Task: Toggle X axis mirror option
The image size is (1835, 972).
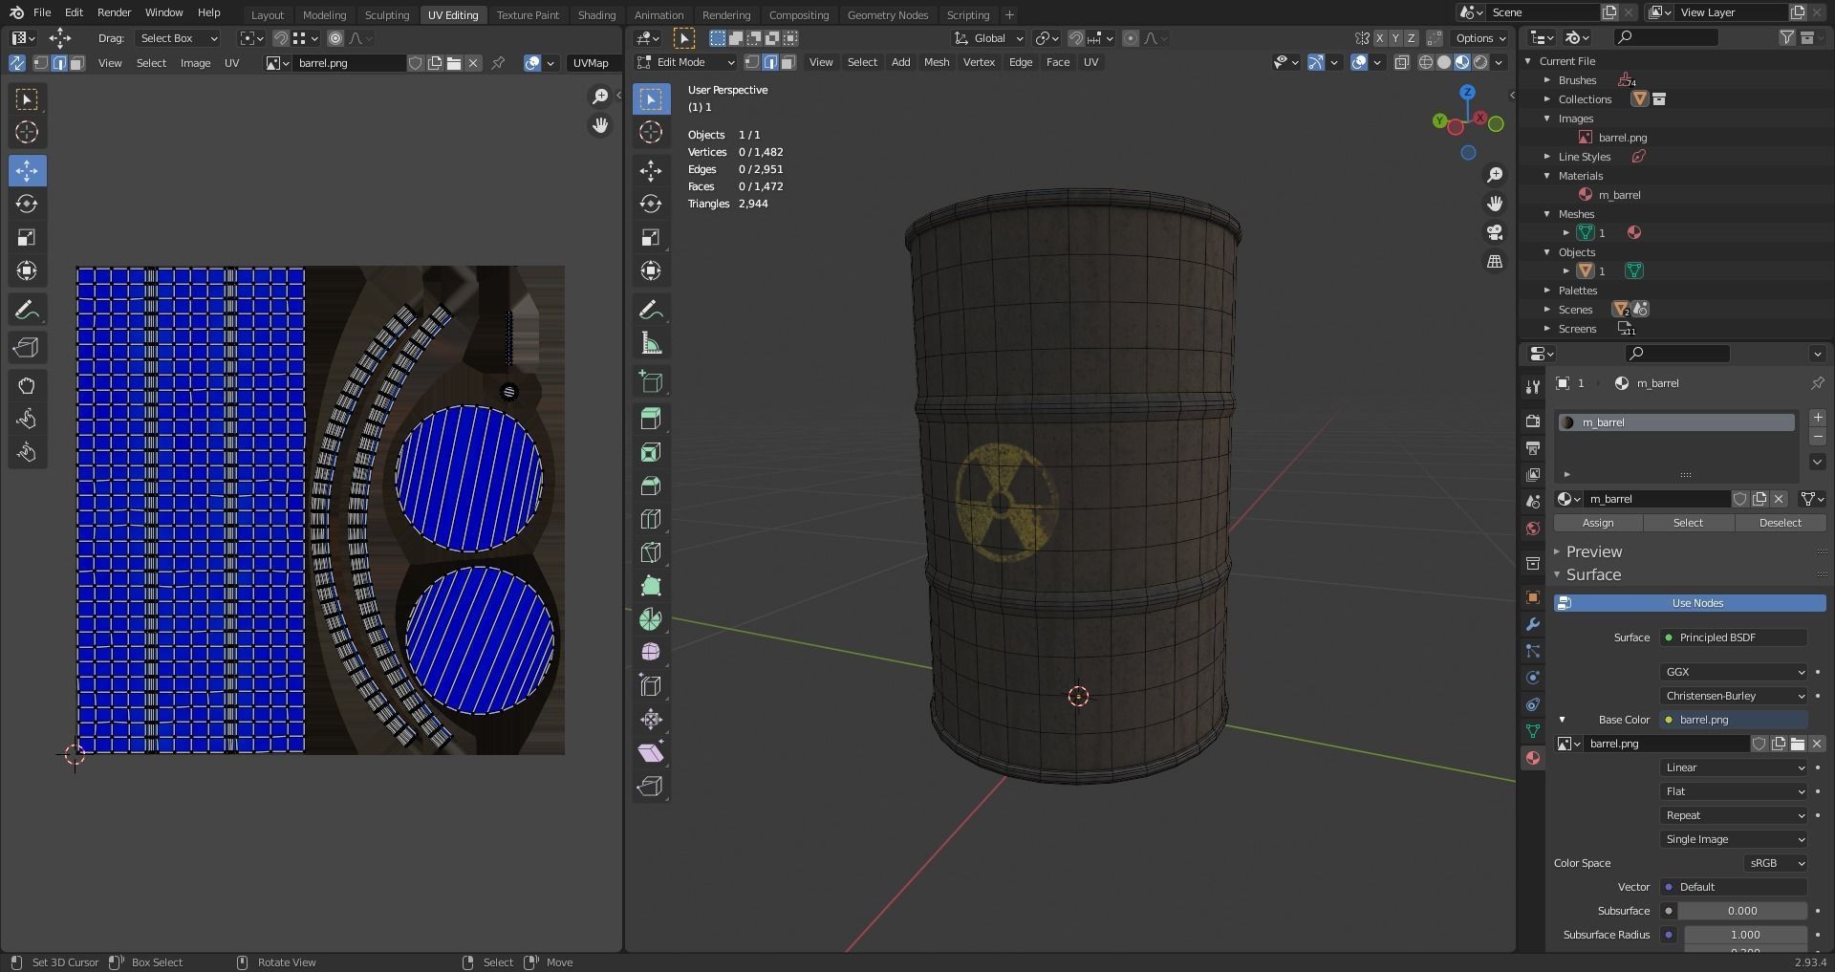Action: 1380,38
